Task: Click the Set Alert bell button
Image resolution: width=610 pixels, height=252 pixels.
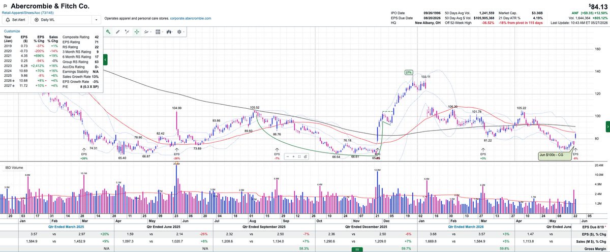Action: [16, 19]
